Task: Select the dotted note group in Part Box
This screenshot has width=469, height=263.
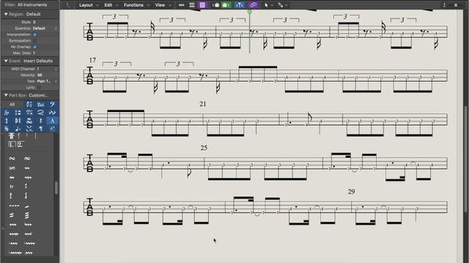Action: point(18,129)
